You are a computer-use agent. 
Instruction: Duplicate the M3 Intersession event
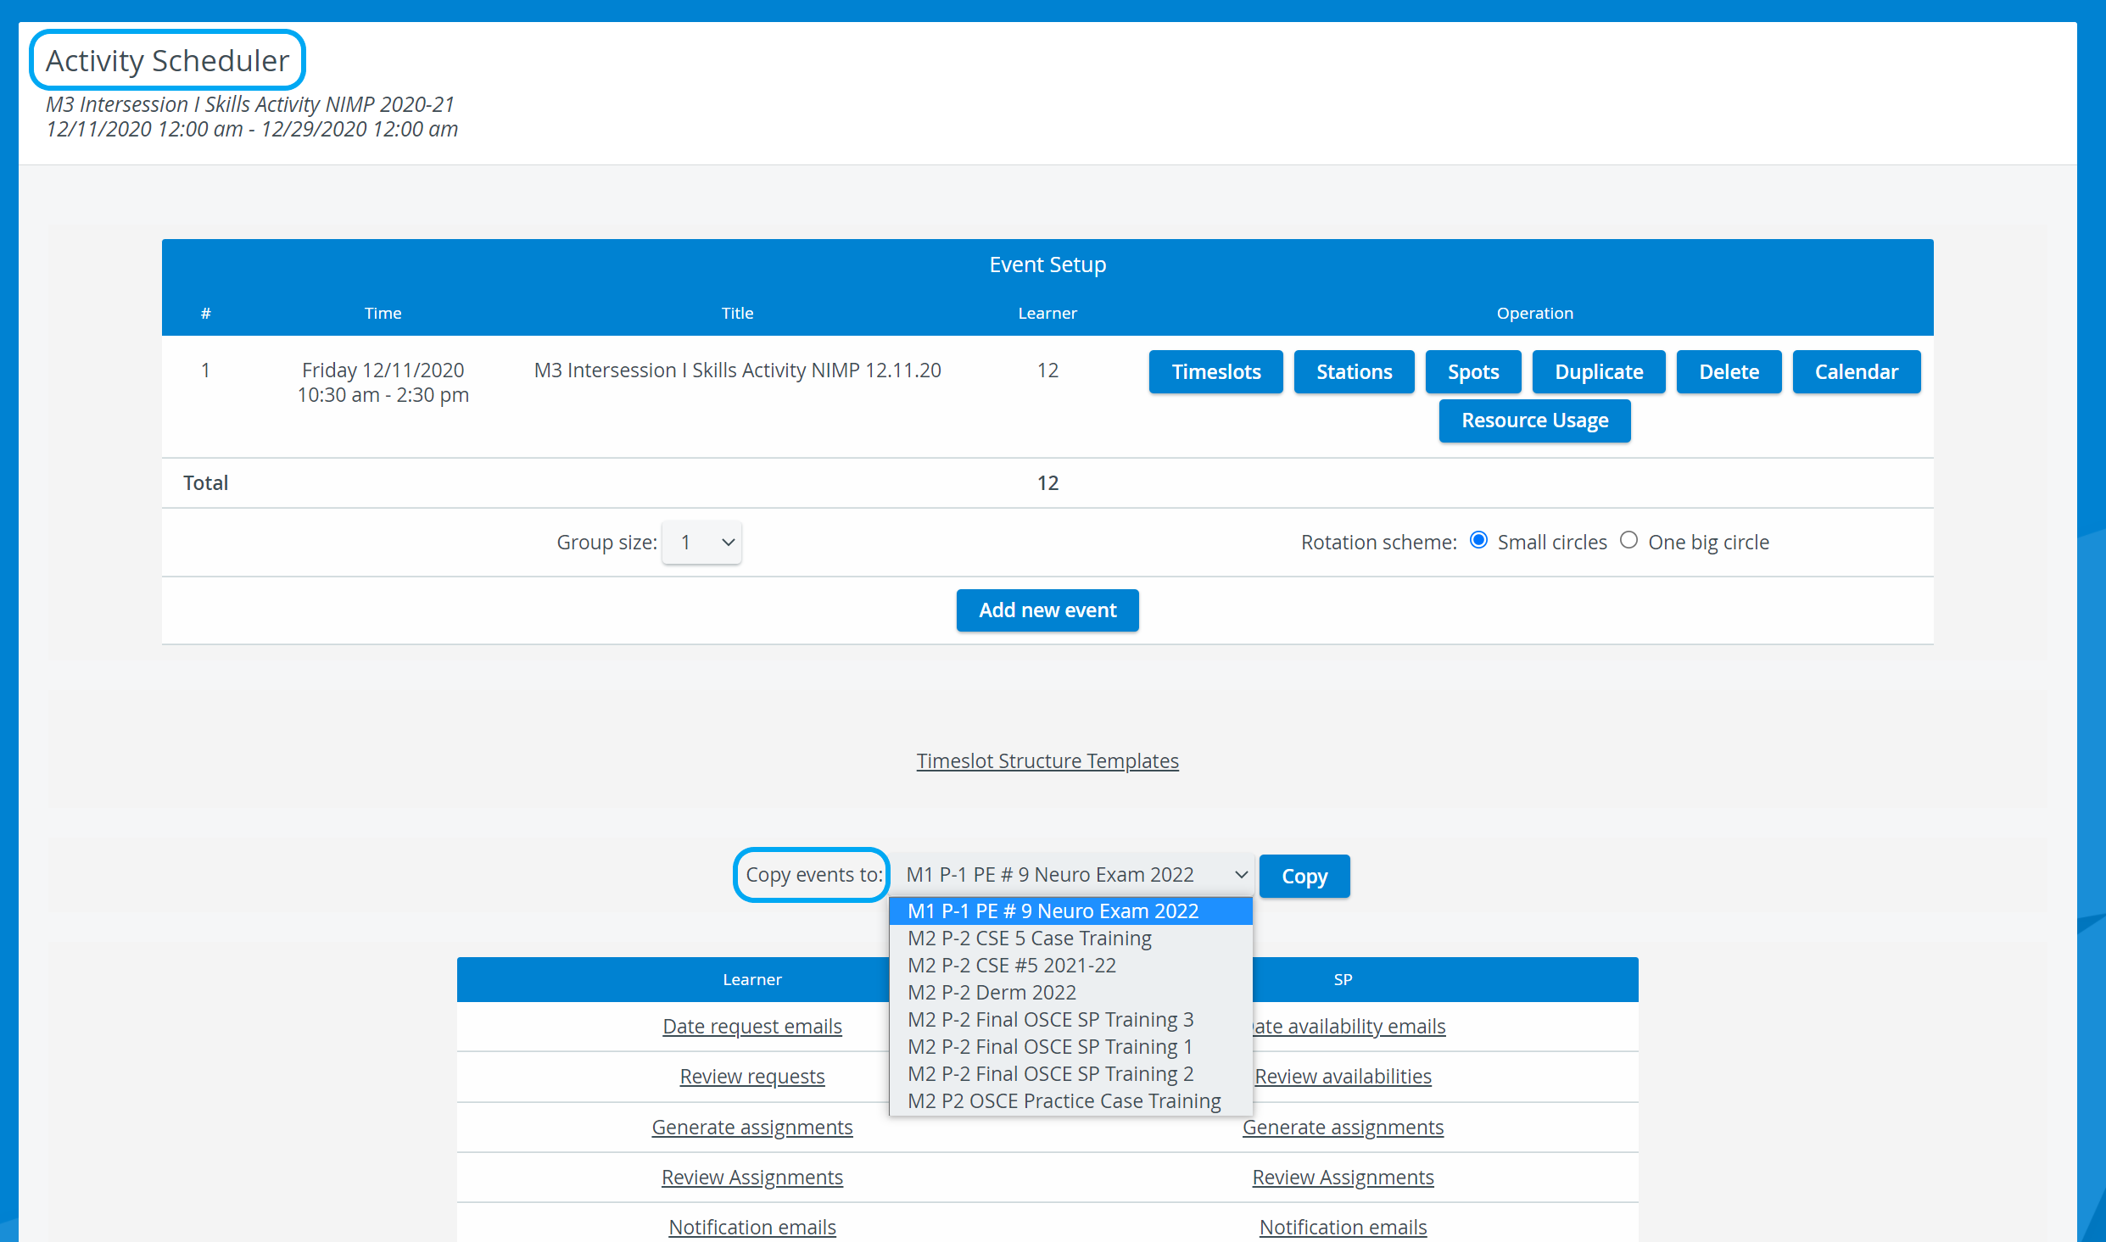point(1599,371)
